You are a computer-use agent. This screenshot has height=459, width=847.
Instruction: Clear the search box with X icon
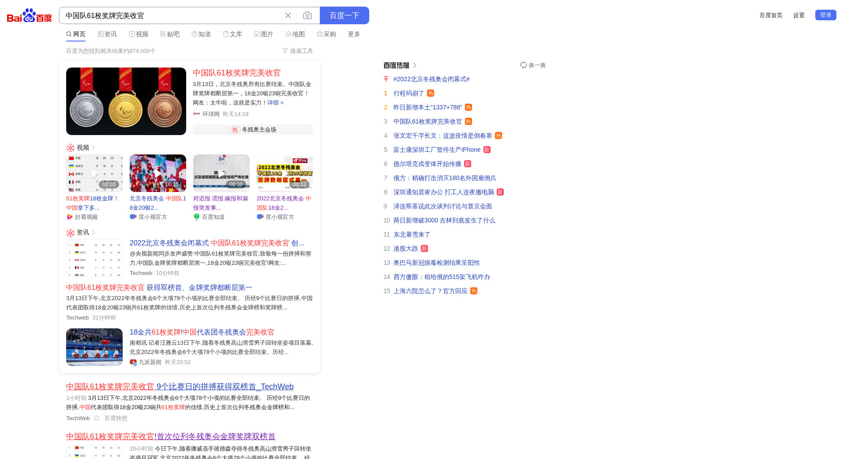click(x=288, y=15)
